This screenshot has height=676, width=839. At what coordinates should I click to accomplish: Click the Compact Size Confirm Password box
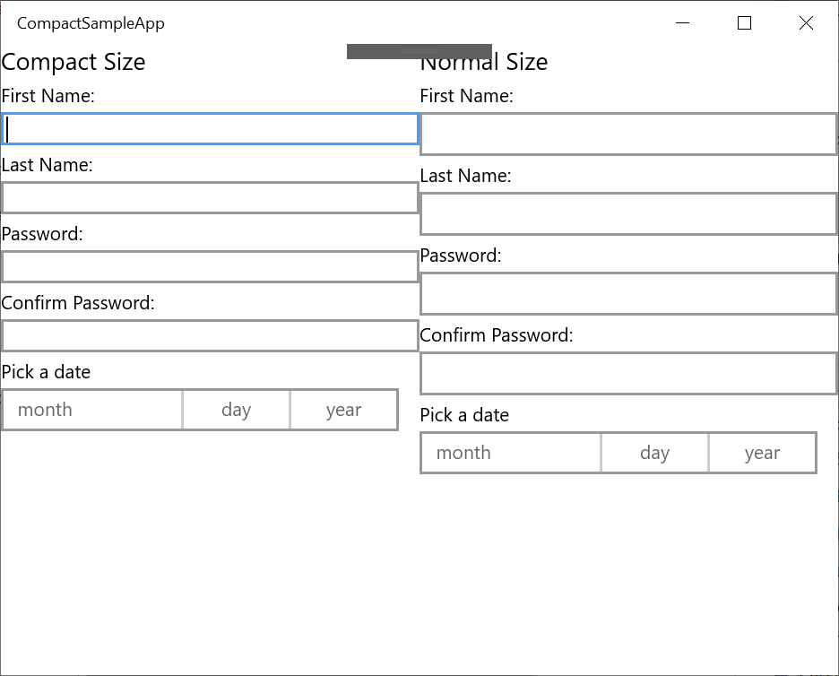pos(210,335)
